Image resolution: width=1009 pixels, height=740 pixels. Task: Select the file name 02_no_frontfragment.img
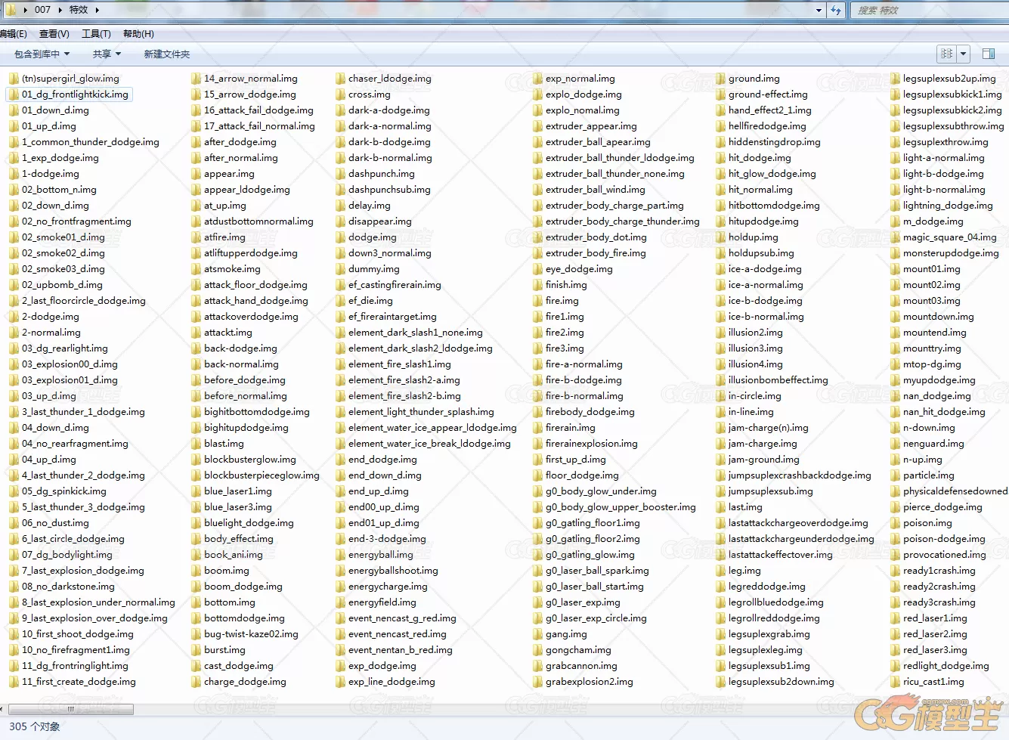click(76, 221)
